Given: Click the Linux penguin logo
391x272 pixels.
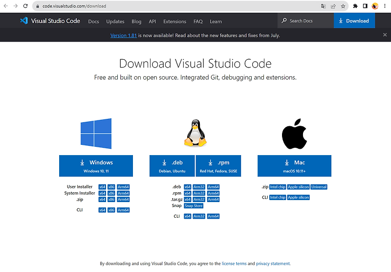Looking at the screenshot, I should [x=195, y=133].
